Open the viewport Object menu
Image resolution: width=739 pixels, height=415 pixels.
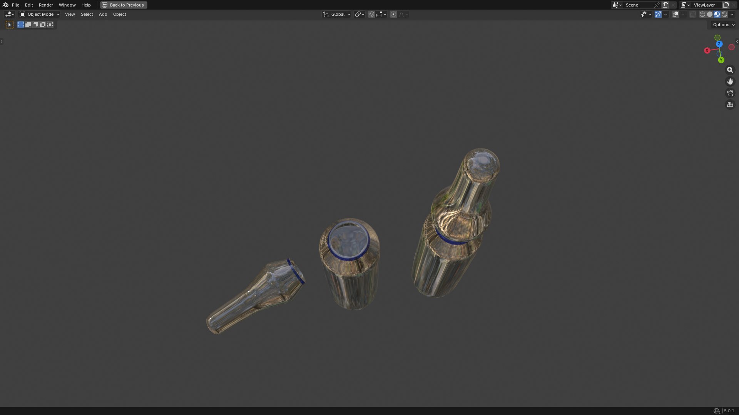click(119, 14)
